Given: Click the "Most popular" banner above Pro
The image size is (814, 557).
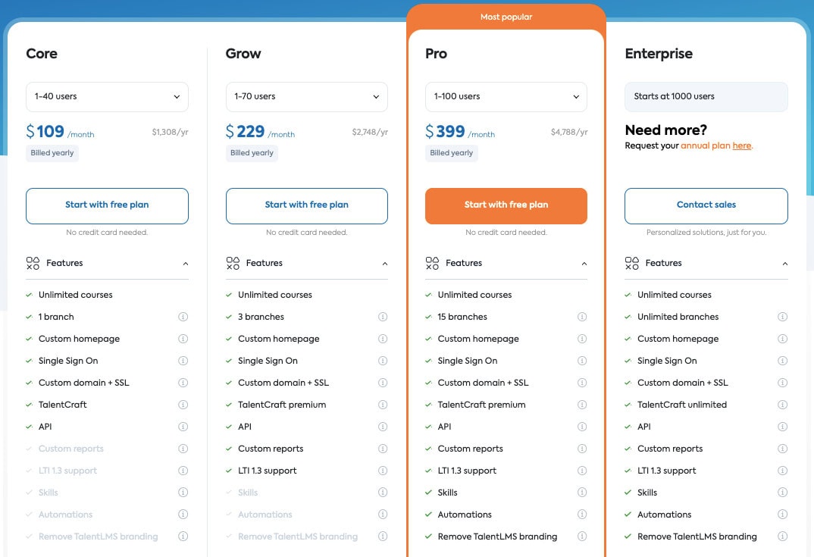Looking at the screenshot, I should pyautogui.click(x=506, y=16).
